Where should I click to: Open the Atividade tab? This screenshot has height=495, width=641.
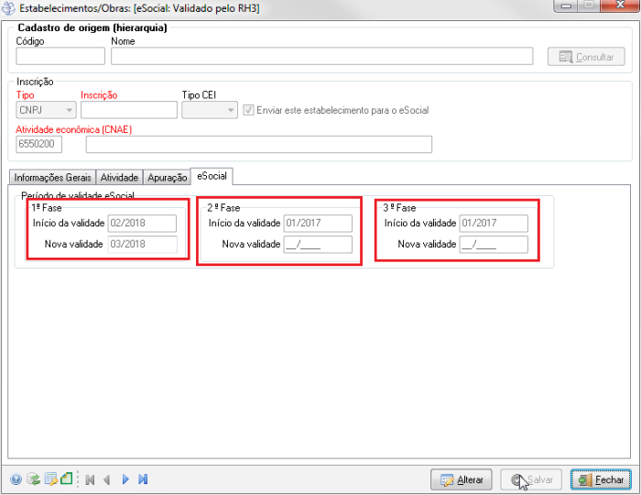click(119, 177)
